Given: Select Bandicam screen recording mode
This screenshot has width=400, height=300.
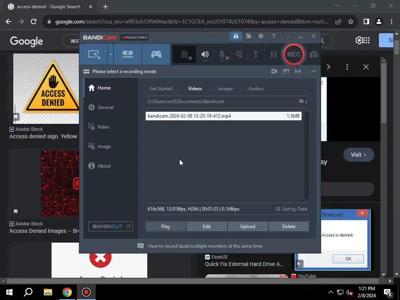Looking at the screenshot, I should 94,54.
